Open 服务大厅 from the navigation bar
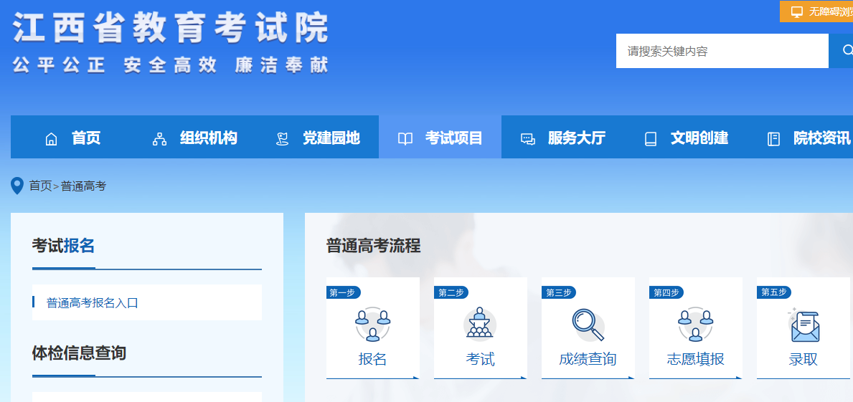853x402 pixels. tap(577, 138)
